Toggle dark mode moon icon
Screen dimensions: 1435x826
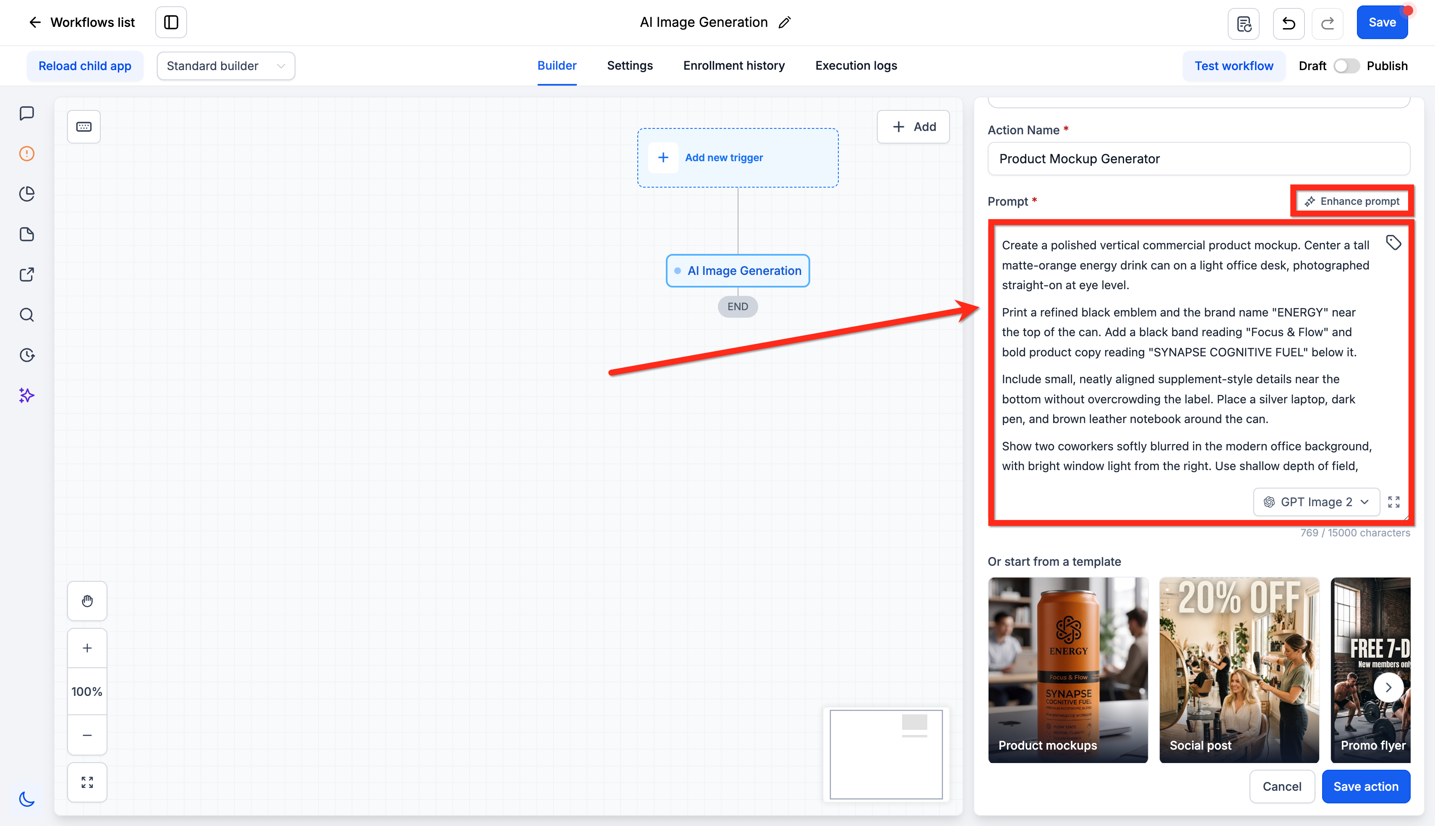(27, 799)
